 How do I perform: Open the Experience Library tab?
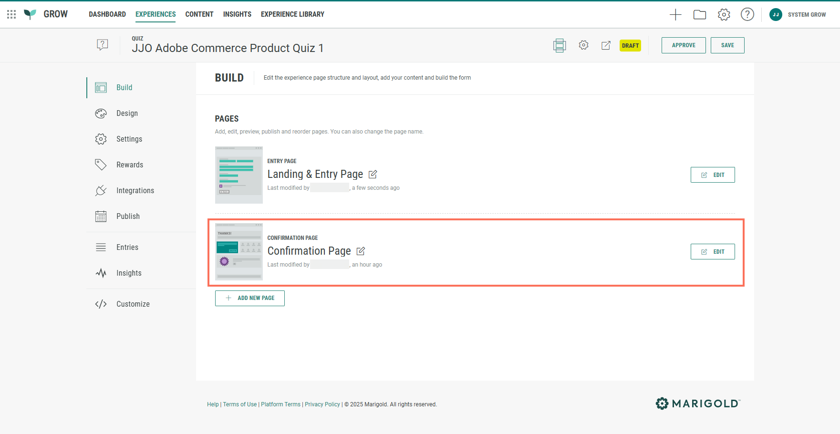point(292,14)
